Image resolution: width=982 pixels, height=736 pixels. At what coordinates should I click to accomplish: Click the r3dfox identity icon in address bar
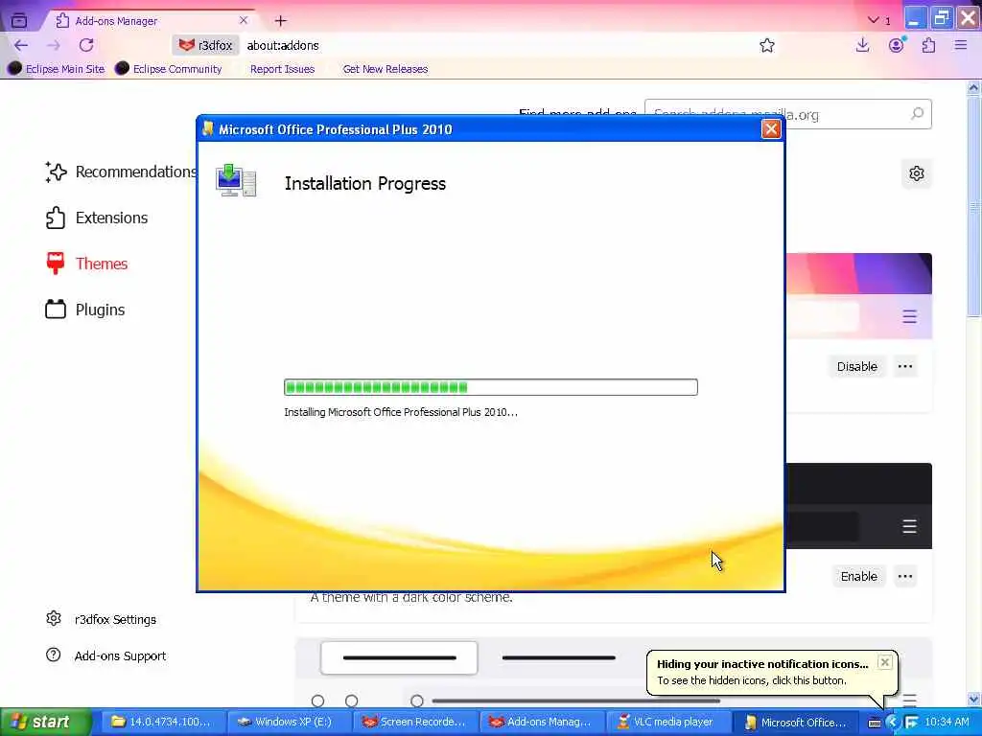tap(205, 45)
